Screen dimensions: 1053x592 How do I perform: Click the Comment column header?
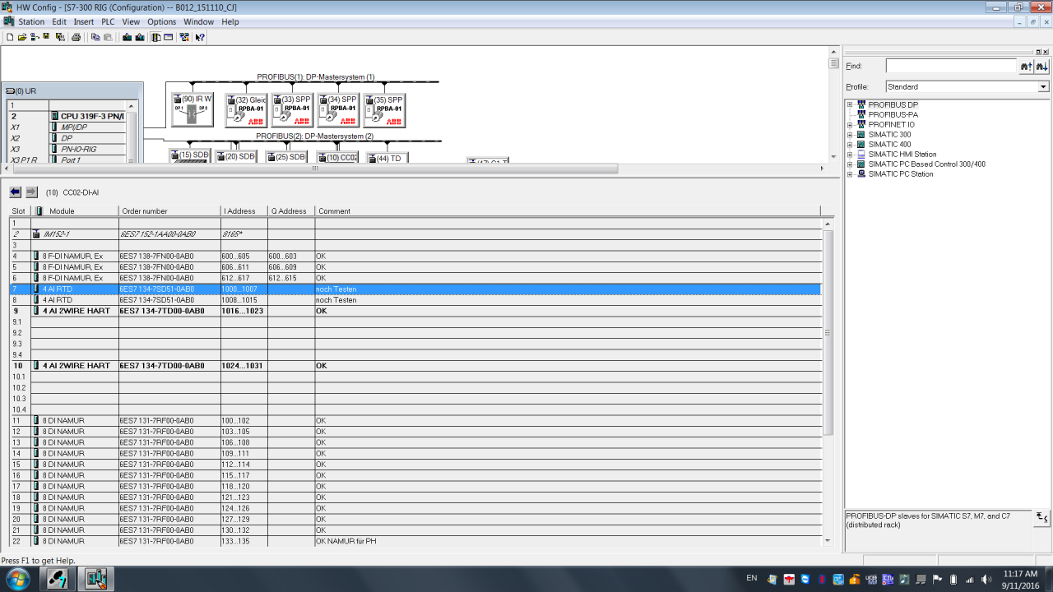click(x=568, y=211)
